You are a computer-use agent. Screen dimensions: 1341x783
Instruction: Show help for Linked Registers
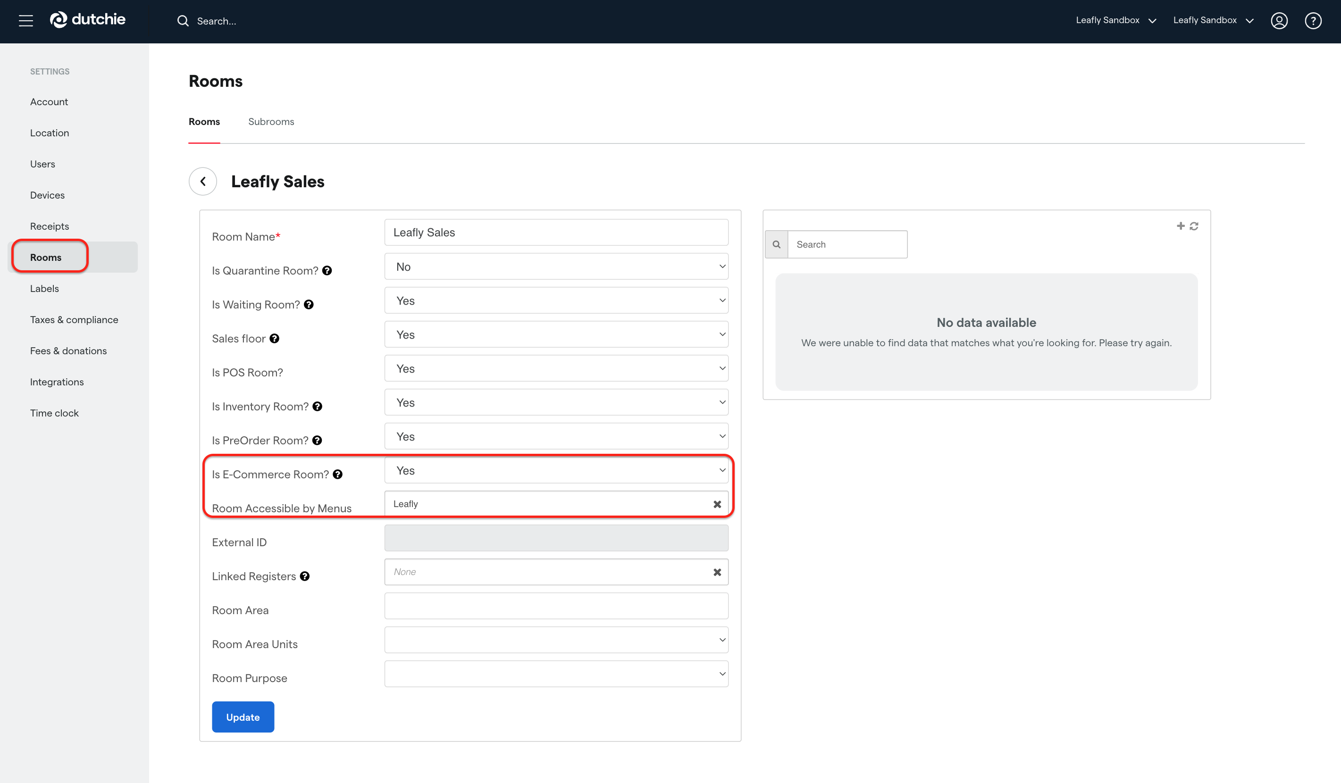305,576
